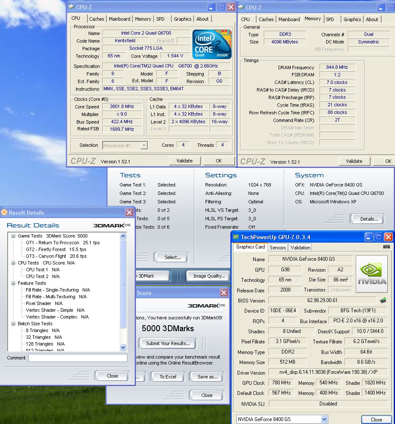Open Graphics tab in left CPU-Z

[183, 19]
